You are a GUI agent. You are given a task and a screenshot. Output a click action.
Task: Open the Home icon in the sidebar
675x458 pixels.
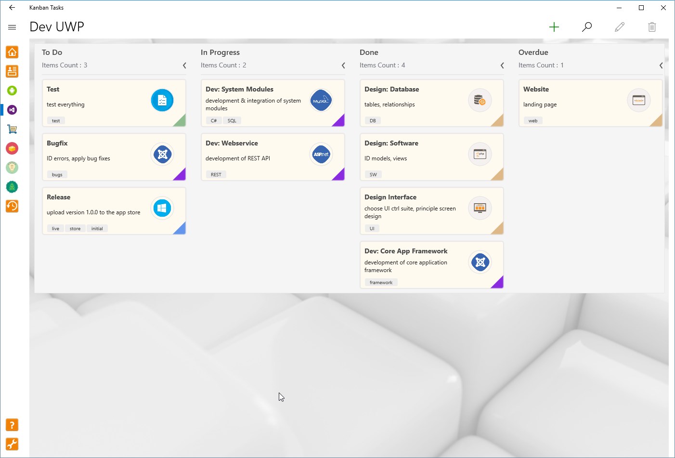pos(12,52)
